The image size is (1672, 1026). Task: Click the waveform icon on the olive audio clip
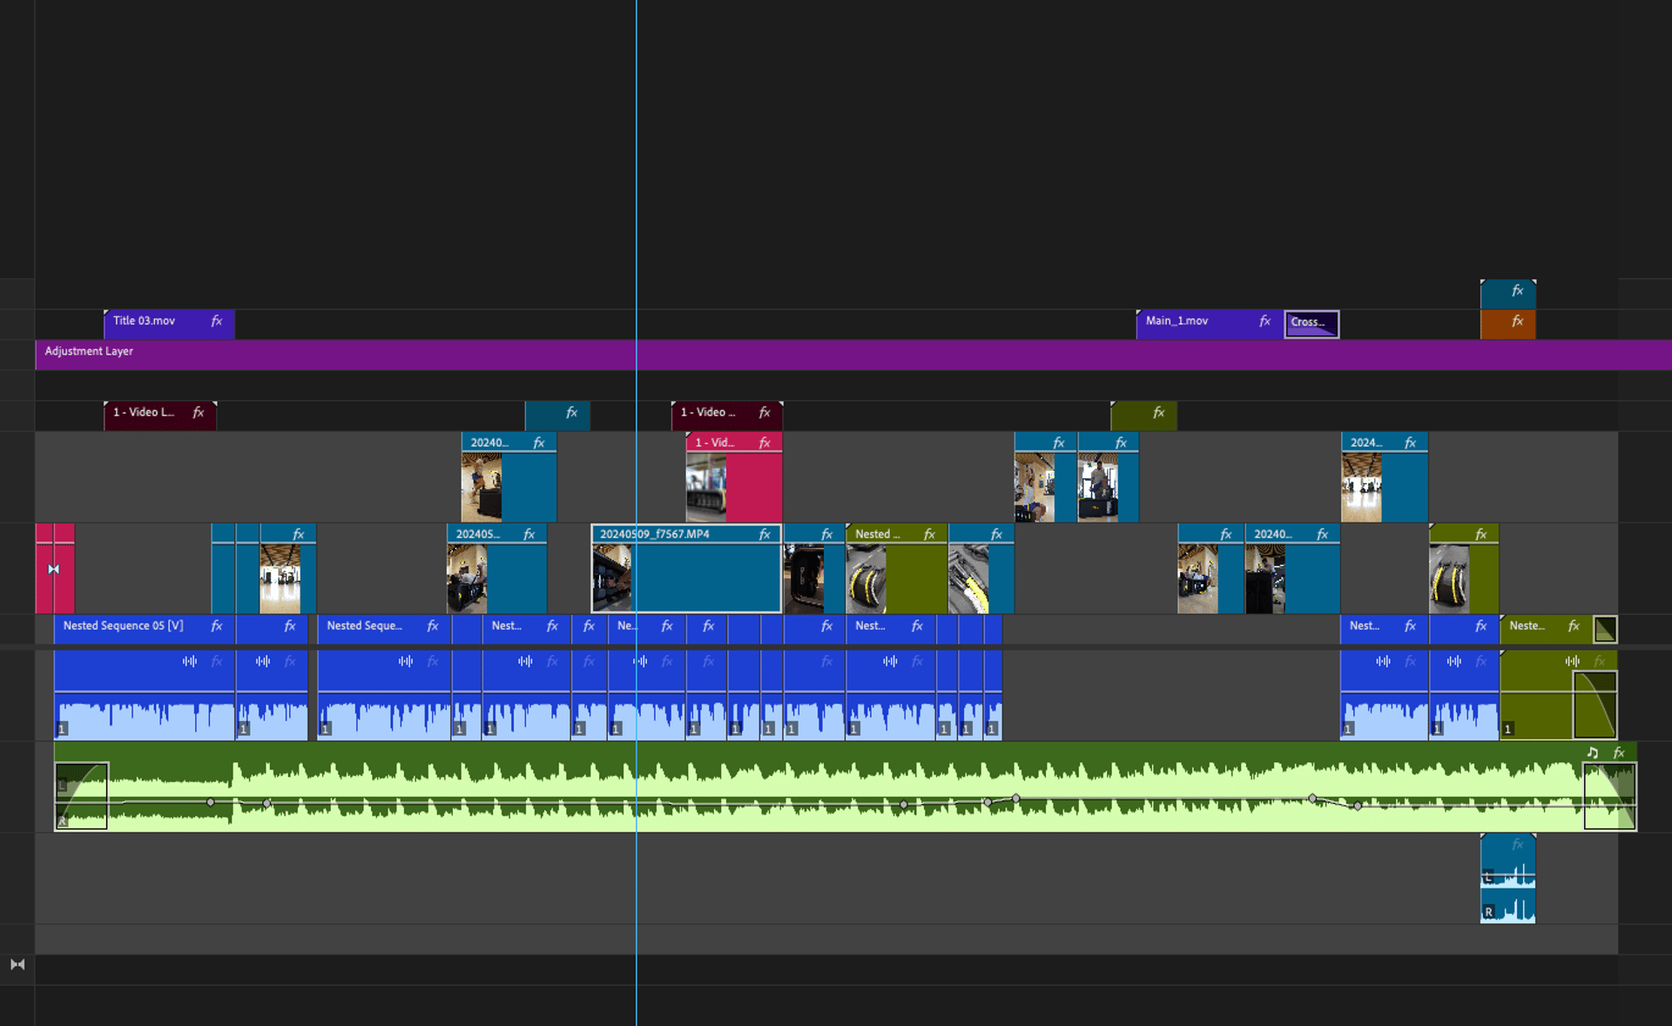coord(1572,662)
